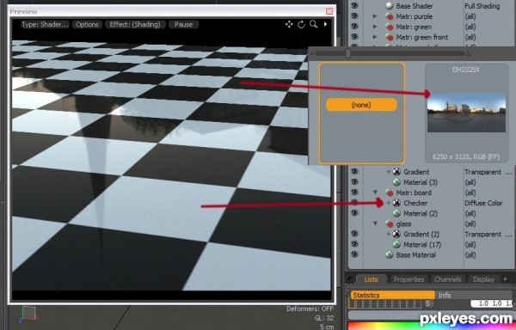516x330 pixels.
Task: Click the magnifier zoom icon in Preview
Action: [313, 24]
